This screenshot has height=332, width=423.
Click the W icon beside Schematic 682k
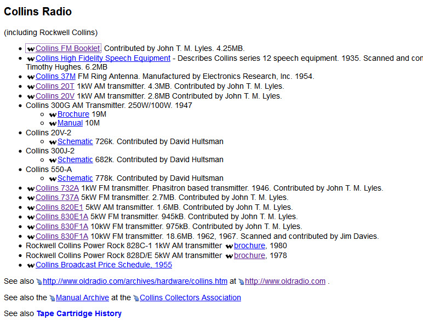(53, 161)
